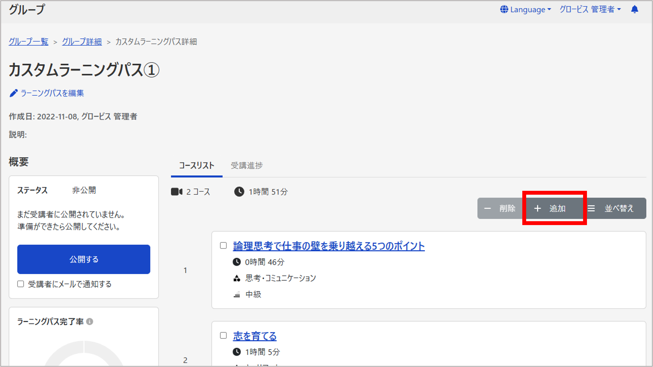This screenshot has height=367, width=653.
Task: Click the category icon beside 思考・コミュニケーション
Action: [x=237, y=278]
